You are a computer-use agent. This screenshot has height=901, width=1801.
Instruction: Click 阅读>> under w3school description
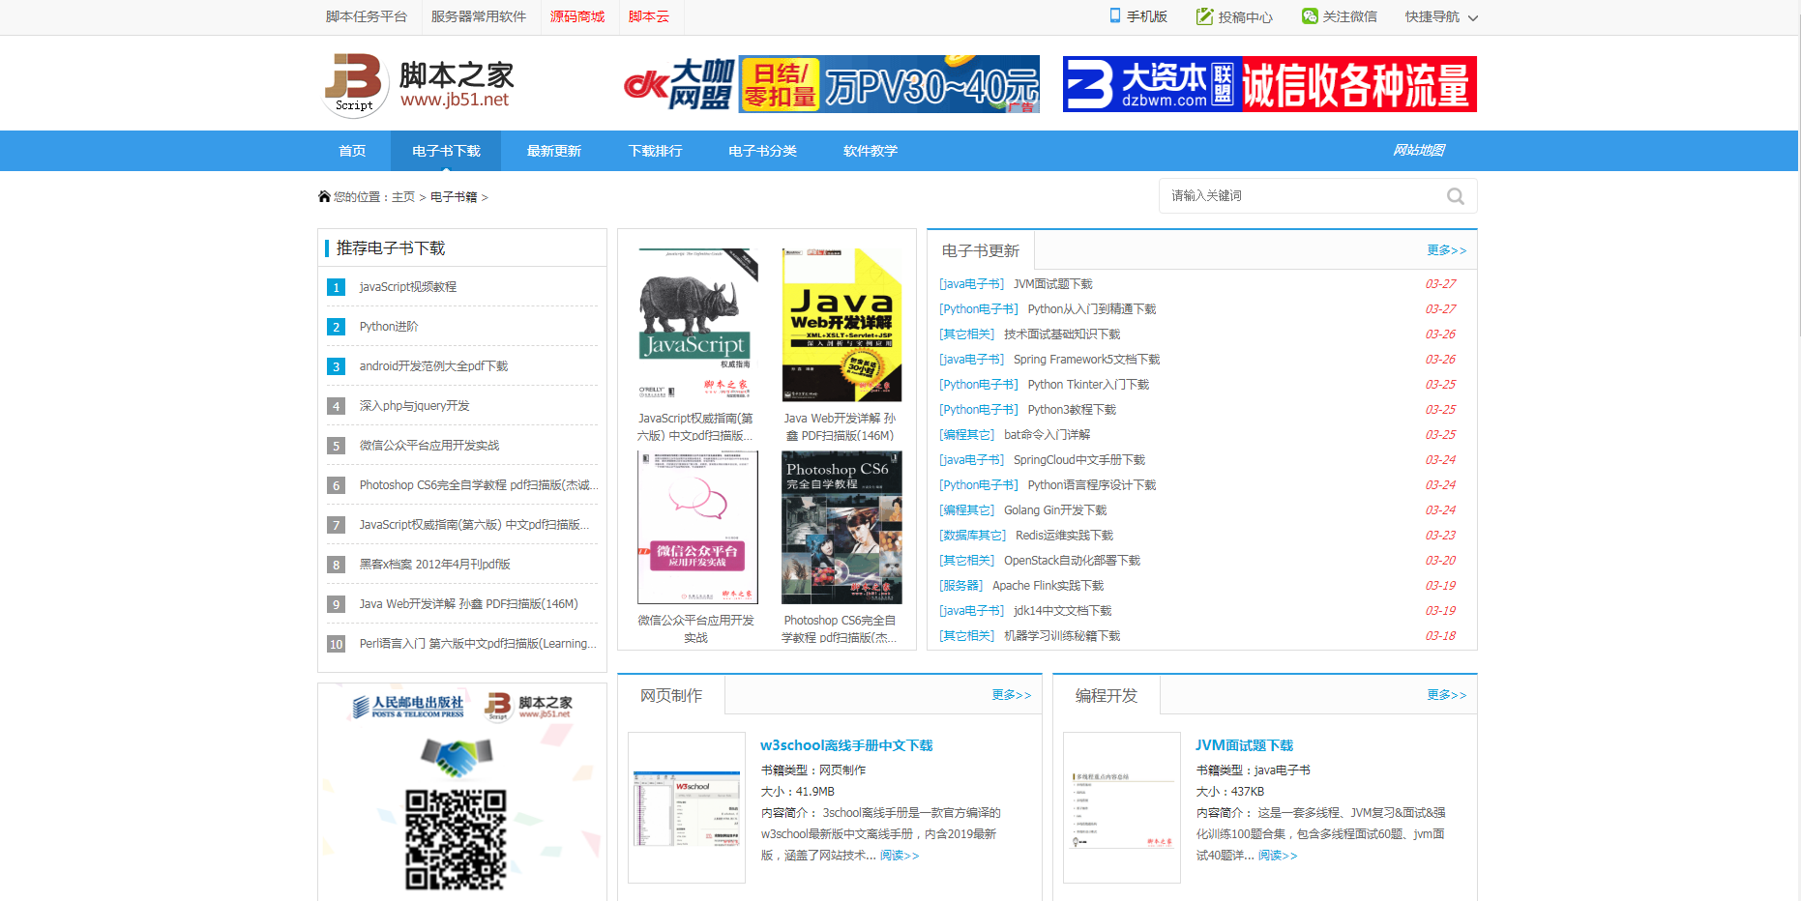tap(900, 856)
